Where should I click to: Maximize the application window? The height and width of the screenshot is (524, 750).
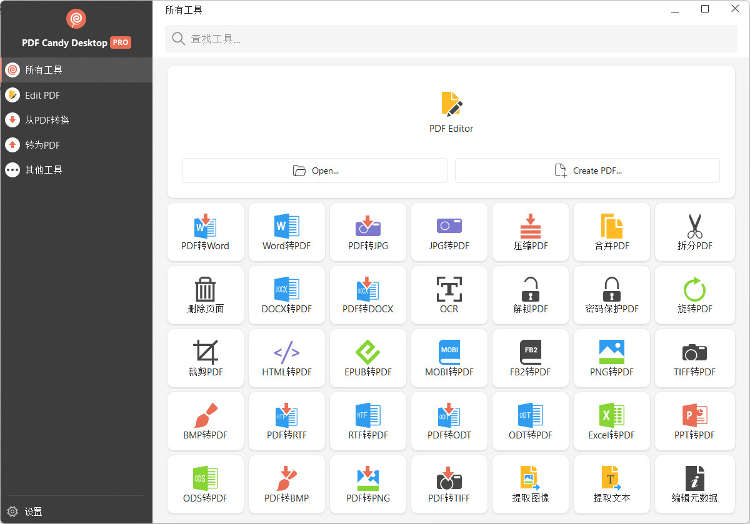click(705, 9)
